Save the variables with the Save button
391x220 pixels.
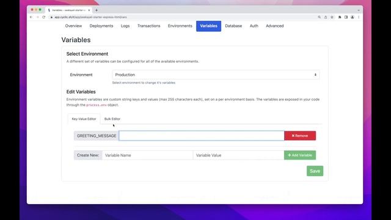315,171
